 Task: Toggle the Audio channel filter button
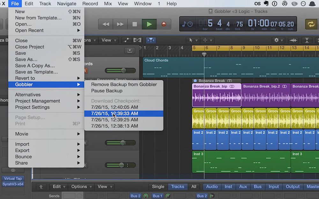click(x=212, y=187)
